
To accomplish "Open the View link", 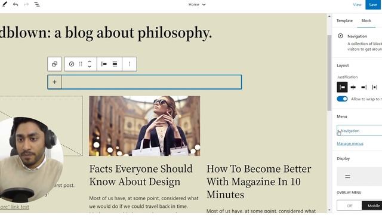I will tap(357, 5).
